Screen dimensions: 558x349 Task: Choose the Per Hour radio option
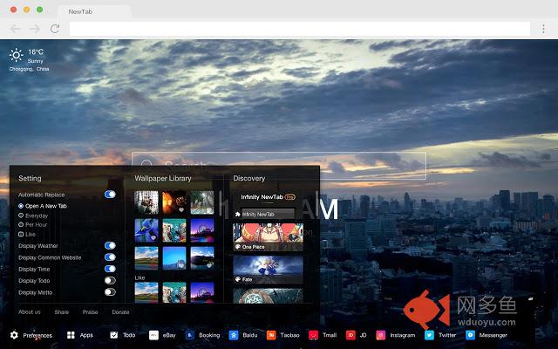click(21, 225)
